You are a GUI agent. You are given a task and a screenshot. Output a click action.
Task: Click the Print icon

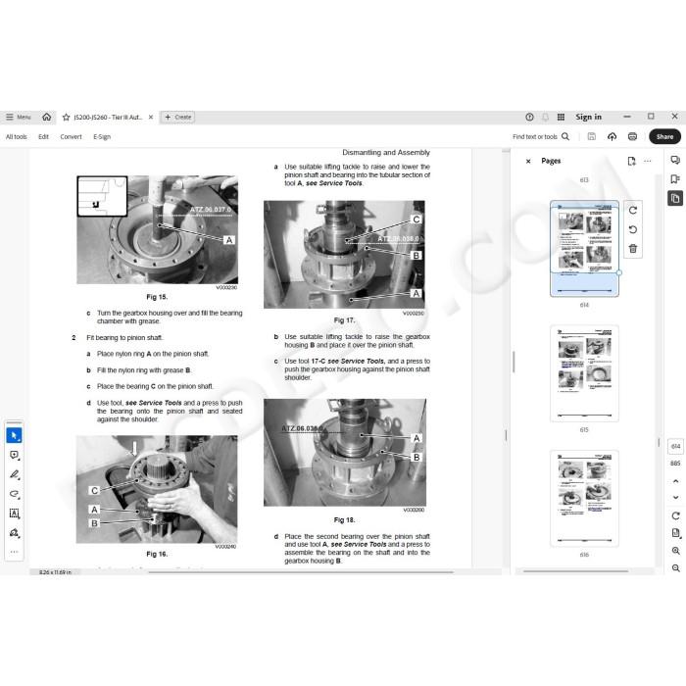[632, 136]
